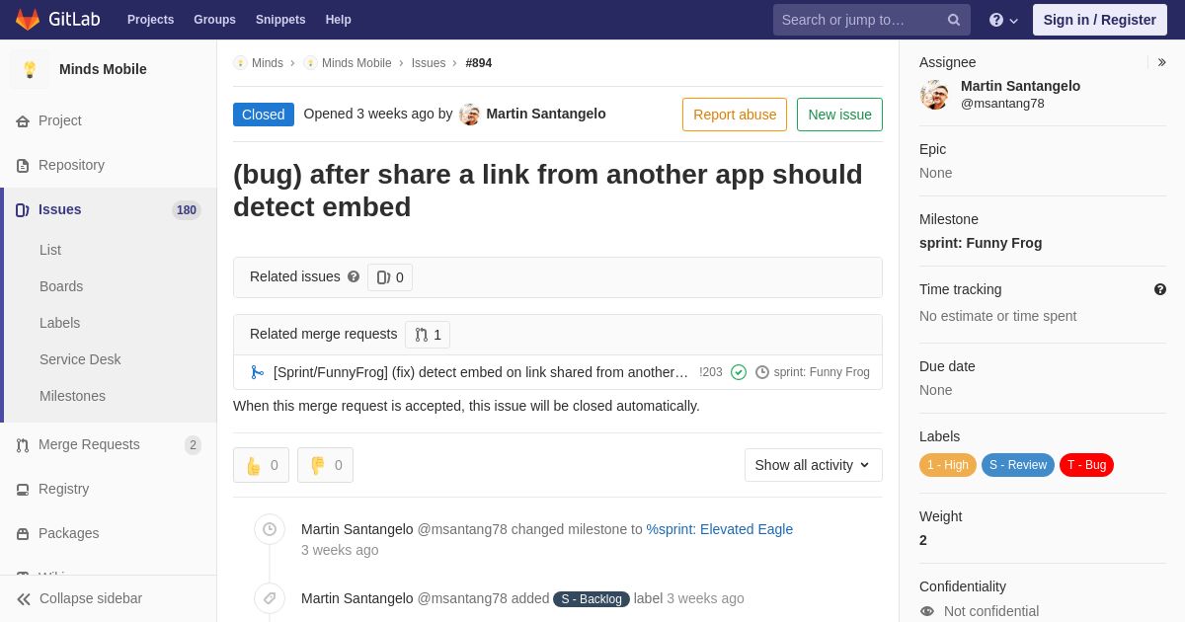1185x622 pixels.
Task: Open the issue Boards submenu item
Action: click(61, 286)
